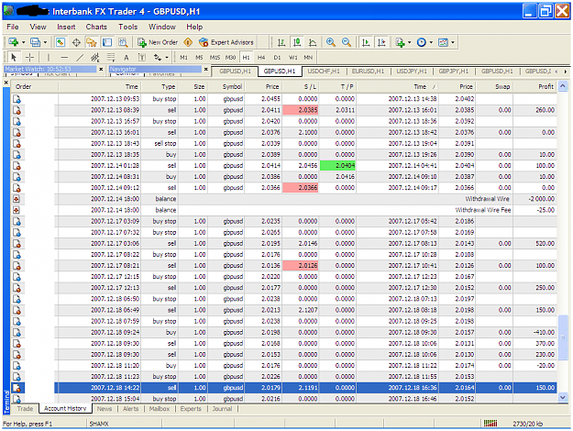Open the Data Window crosshair icon
Screen dimensions: 573x431
76,42
